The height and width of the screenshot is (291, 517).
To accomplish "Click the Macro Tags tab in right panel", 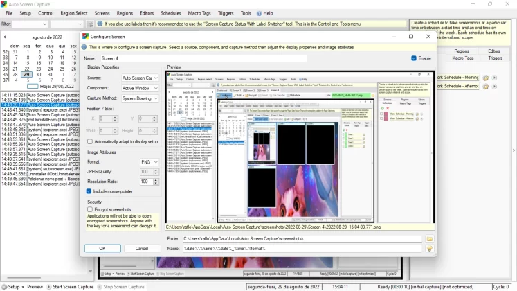I will 462,58.
